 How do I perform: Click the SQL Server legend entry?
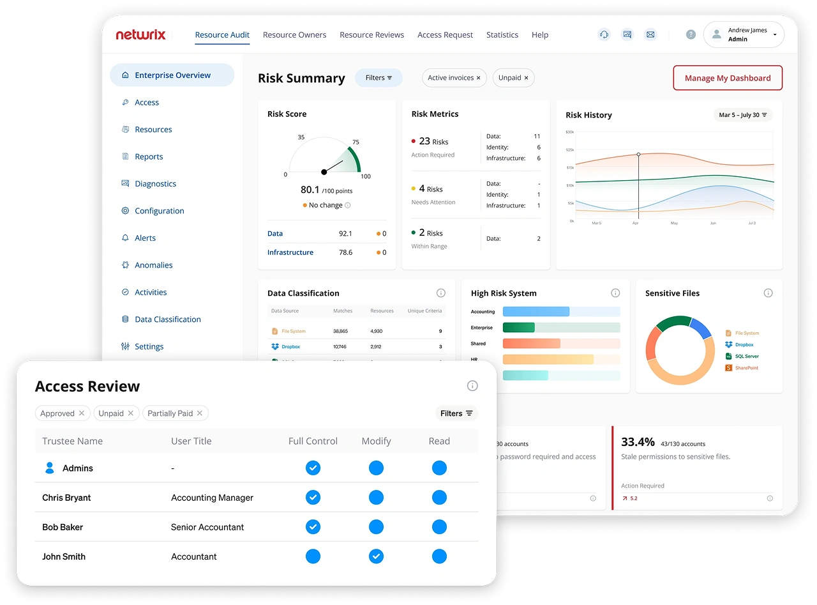point(742,356)
